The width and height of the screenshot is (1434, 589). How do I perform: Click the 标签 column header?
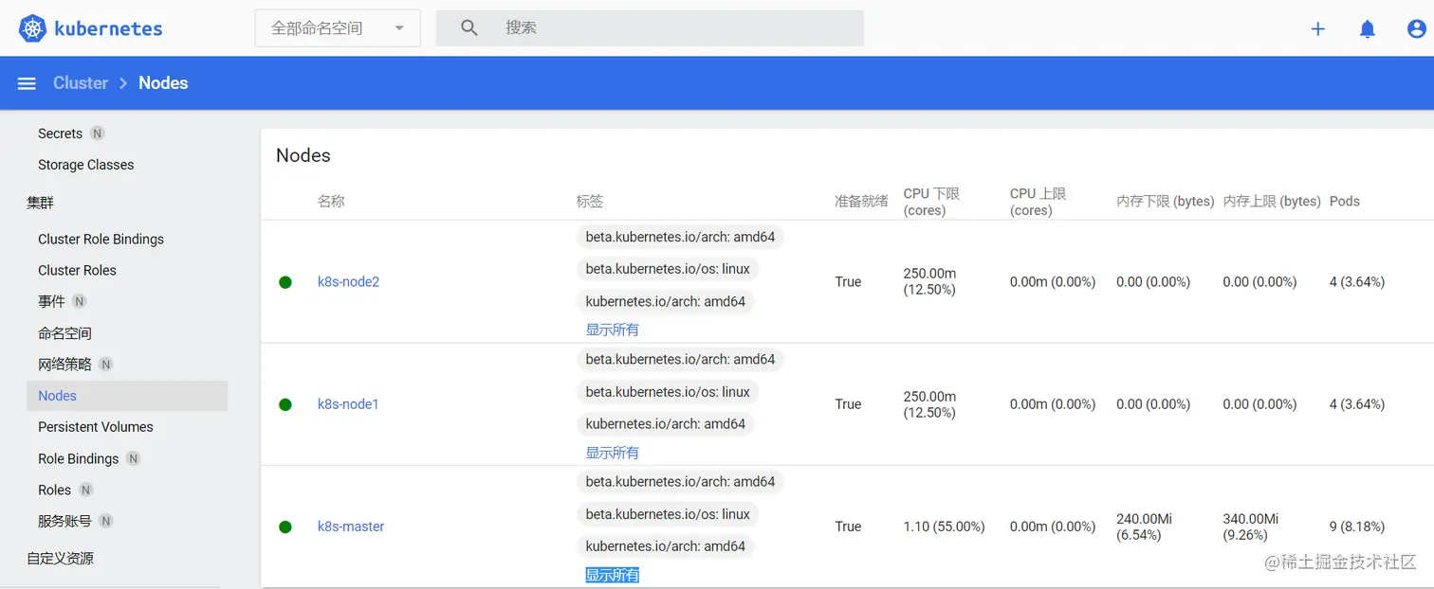tap(590, 202)
